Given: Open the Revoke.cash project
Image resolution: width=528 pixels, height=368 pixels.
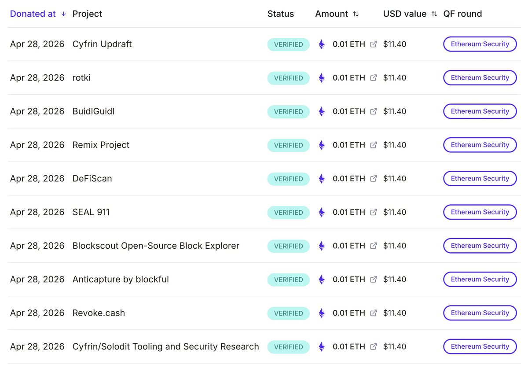Looking at the screenshot, I should [99, 313].
